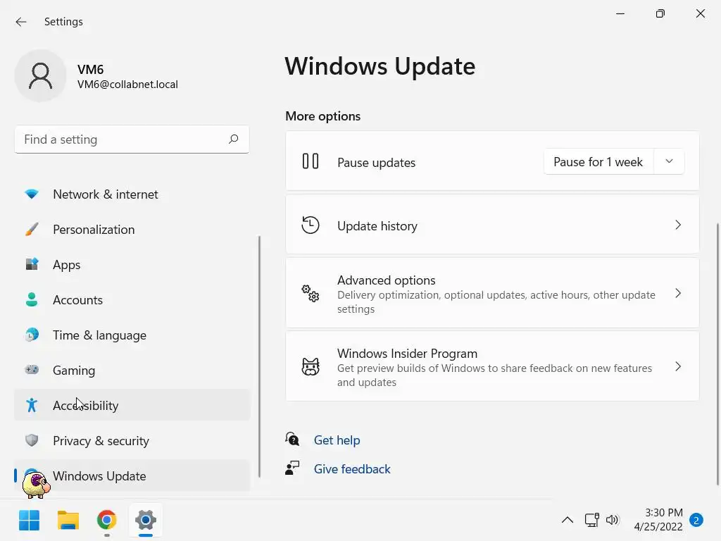Click the Accounts person icon
Viewport: 721px width, 541px height.
click(32, 299)
